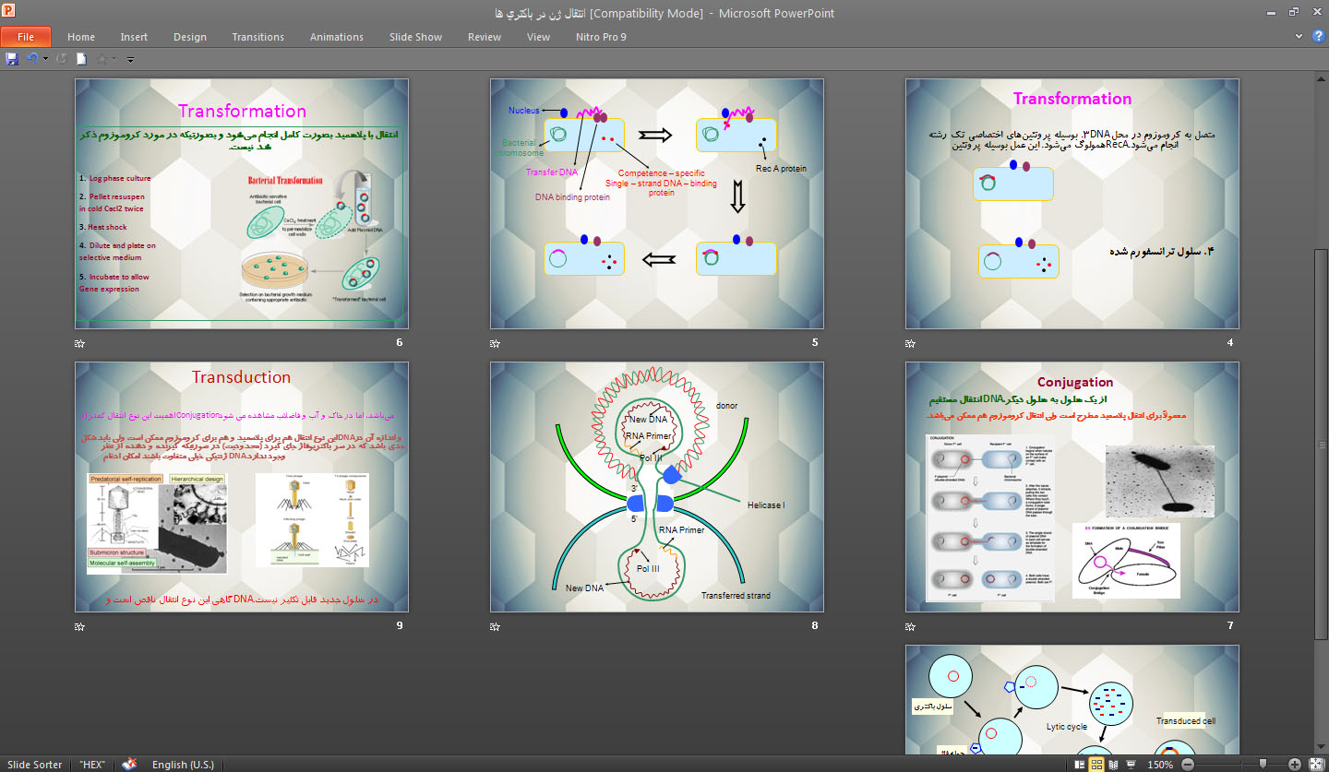The image size is (1329, 772).
Task: Expand the ribbon with the chevron arrow
Action: click(1299, 36)
